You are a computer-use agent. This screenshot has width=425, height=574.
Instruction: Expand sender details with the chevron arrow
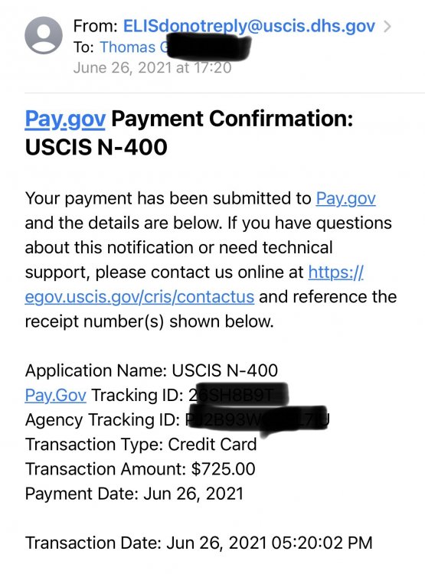click(x=387, y=26)
